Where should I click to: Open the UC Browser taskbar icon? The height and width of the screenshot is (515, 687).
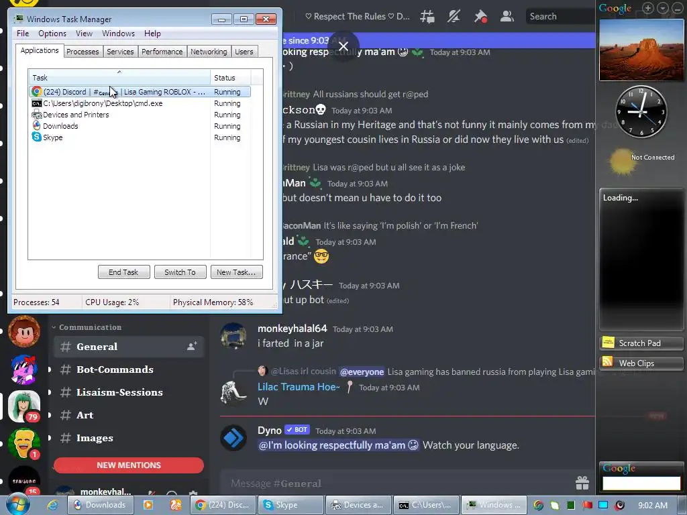176,505
